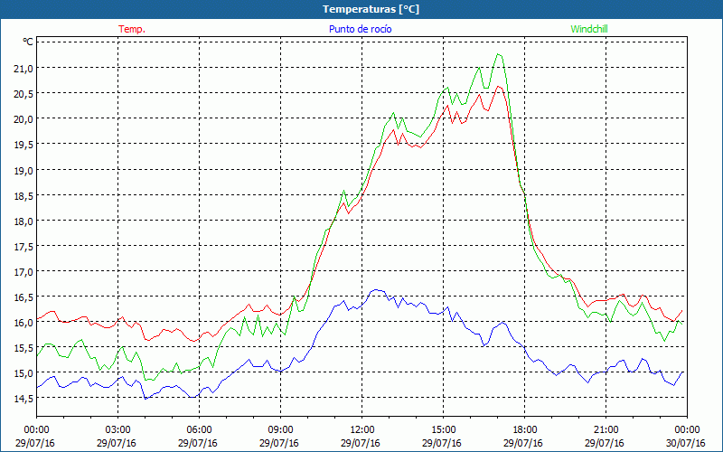Screen dimensions: 723x452
Task: Click the '14,5' y-axis value
Action: 24,398
